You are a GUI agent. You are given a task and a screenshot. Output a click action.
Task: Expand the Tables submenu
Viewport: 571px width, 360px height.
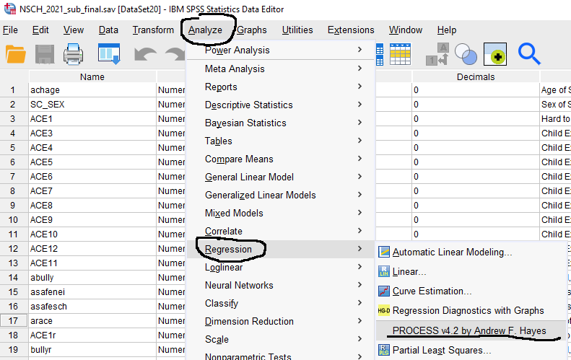pos(280,141)
